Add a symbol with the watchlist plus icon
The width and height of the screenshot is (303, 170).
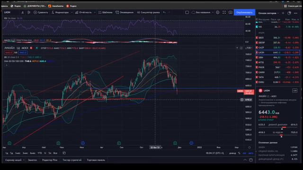click(283, 13)
